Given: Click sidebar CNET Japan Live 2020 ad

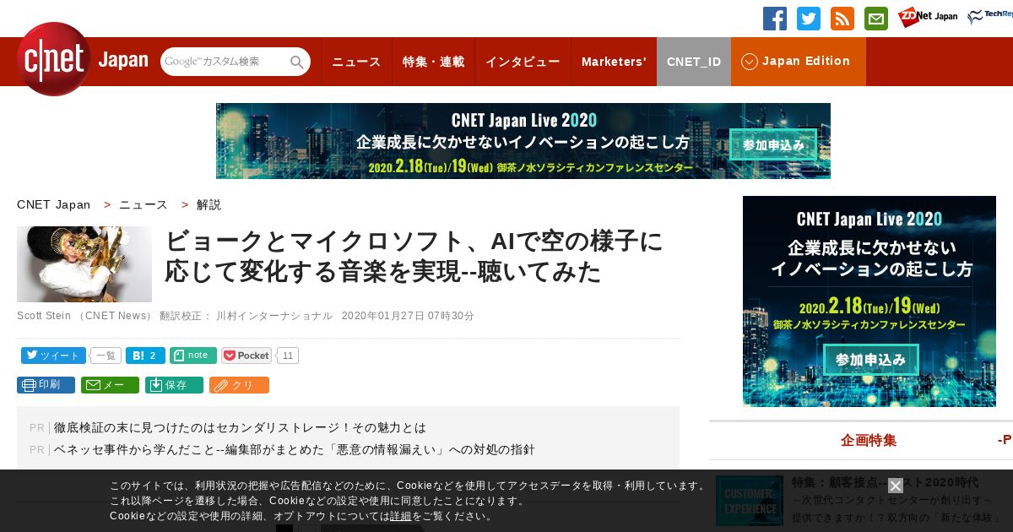Looking at the screenshot, I should (x=869, y=301).
